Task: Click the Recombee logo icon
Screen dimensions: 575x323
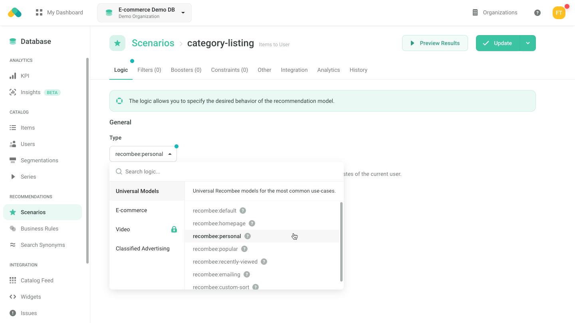Action: (x=15, y=12)
